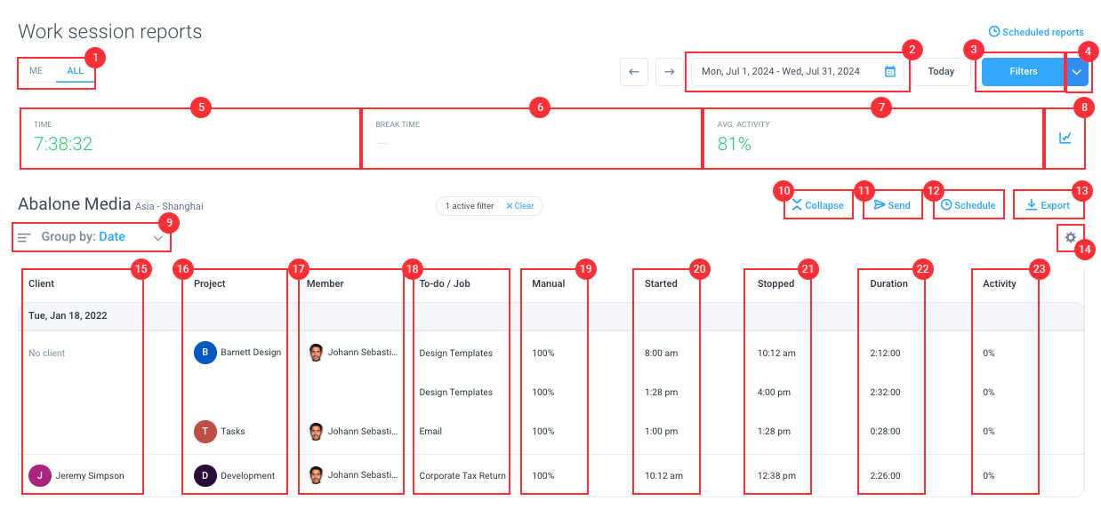The width and height of the screenshot is (1101, 509).
Task: Expand the Filters dropdown arrow
Action: (1078, 72)
